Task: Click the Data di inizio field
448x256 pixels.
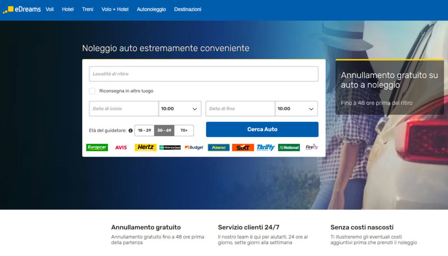Action: [124, 109]
